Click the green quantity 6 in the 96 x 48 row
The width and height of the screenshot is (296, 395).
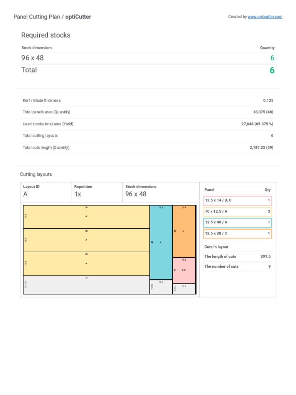pos(272,58)
